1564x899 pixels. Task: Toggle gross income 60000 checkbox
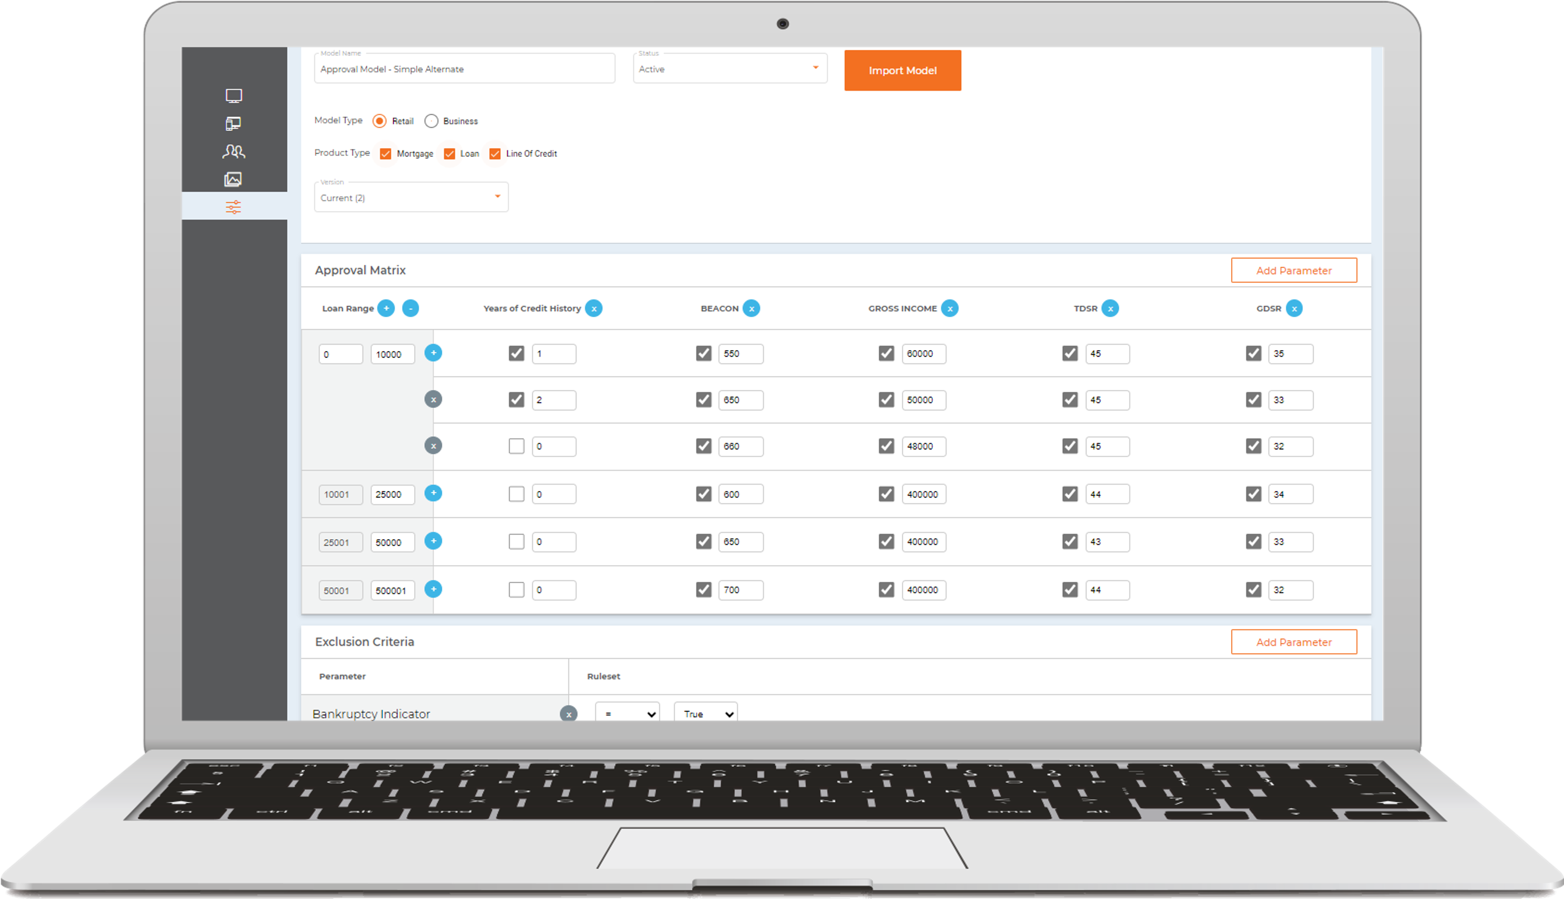click(x=887, y=353)
